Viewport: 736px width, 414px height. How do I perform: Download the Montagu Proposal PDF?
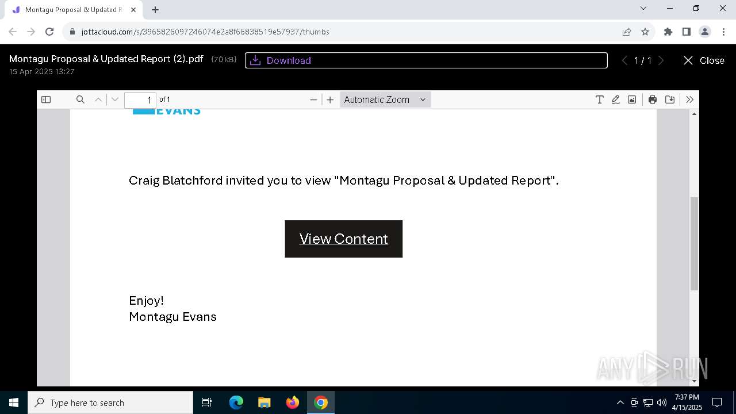(x=426, y=60)
